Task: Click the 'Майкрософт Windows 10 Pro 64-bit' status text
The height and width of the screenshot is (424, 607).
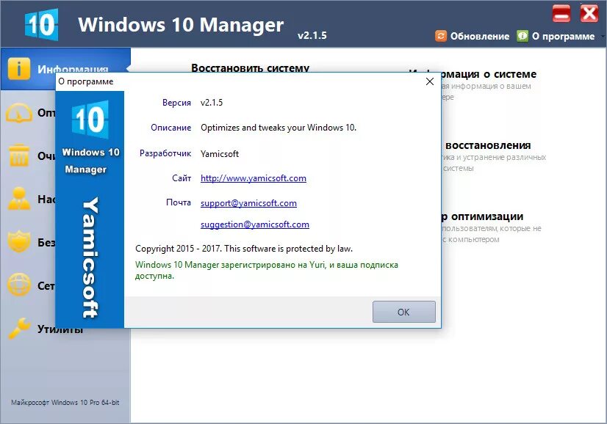Action: (x=65, y=402)
